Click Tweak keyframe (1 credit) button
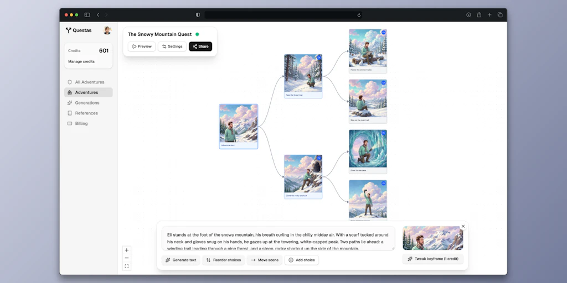567x283 pixels. click(x=433, y=259)
